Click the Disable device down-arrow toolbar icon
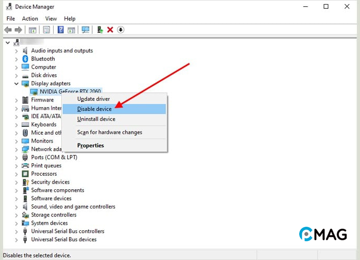Screen dimensions: 360x260 121,30
